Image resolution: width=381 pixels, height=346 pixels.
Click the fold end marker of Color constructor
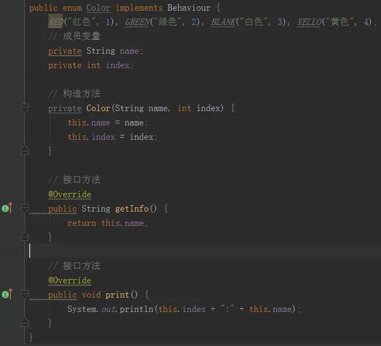(x=24, y=150)
